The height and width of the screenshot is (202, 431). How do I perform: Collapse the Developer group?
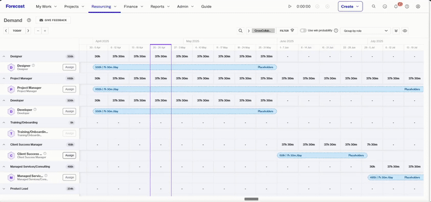4,100
